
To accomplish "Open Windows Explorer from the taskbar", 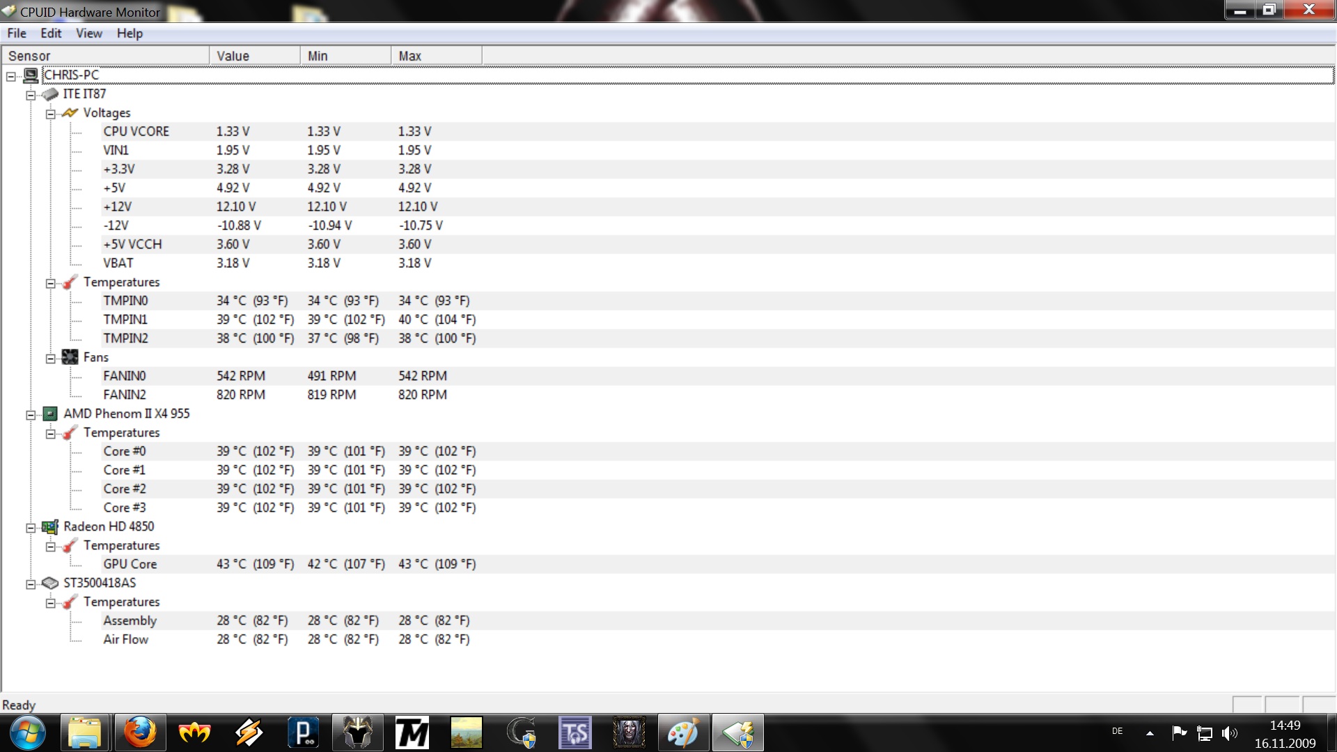I will (85, 733).
